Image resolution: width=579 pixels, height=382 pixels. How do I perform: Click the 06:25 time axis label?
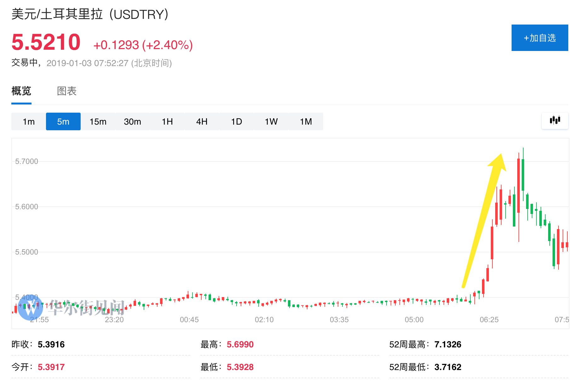[x=489, y=320]
